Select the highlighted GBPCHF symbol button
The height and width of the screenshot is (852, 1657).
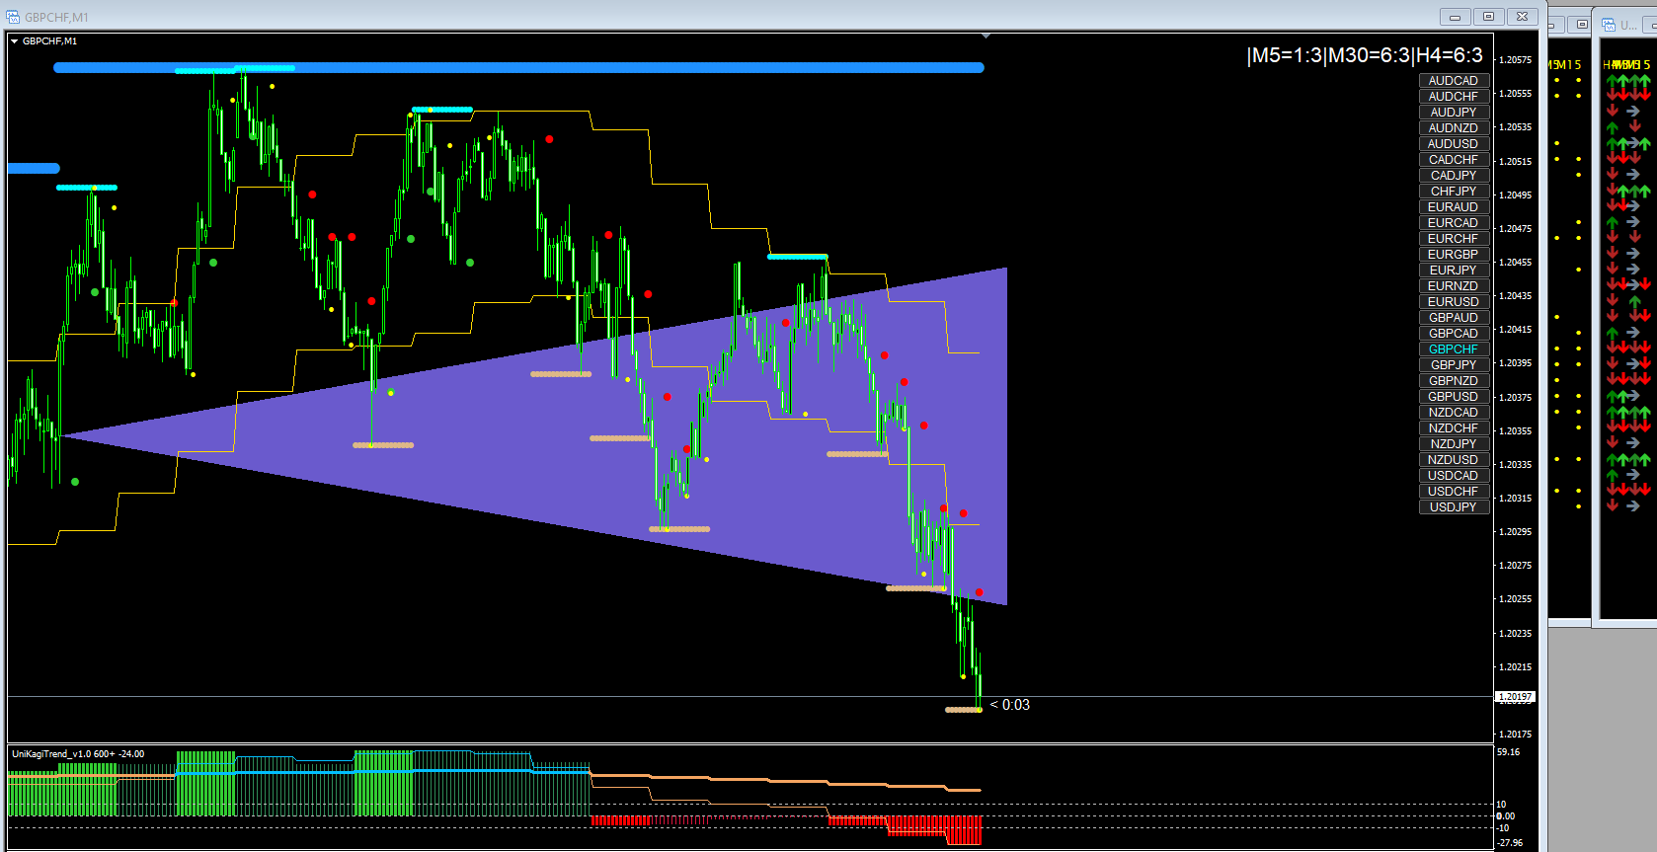[1454, 349]
